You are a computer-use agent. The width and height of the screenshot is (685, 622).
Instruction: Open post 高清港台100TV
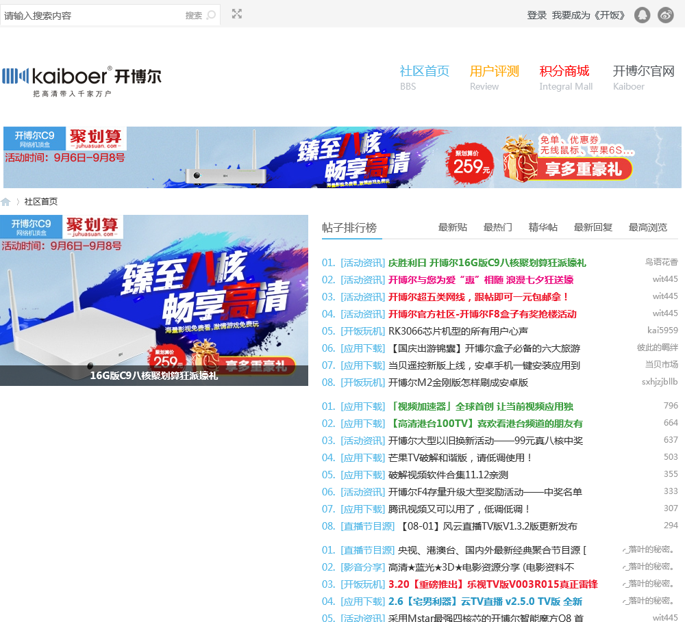pyautogui.click(x=486, y=424)
